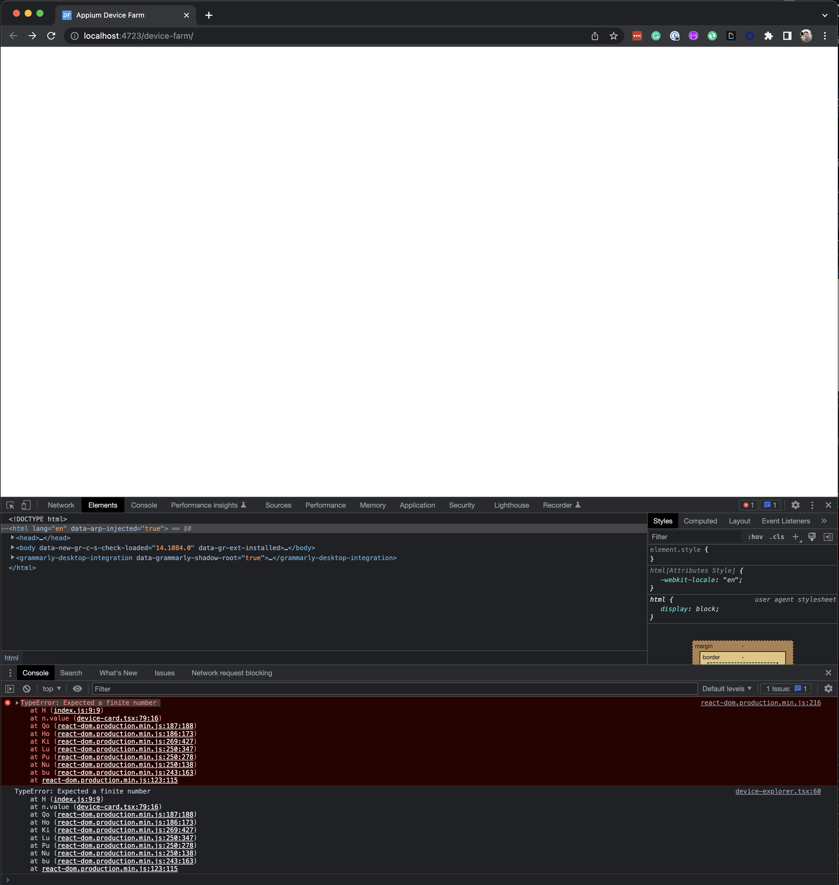Open the DevTools settings gear
This screenshot has width=839, height=885.
(x=795, y=505)
